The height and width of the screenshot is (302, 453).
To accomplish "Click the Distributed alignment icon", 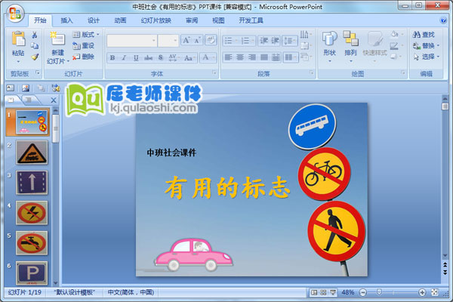I will click(x=276, y=57).
